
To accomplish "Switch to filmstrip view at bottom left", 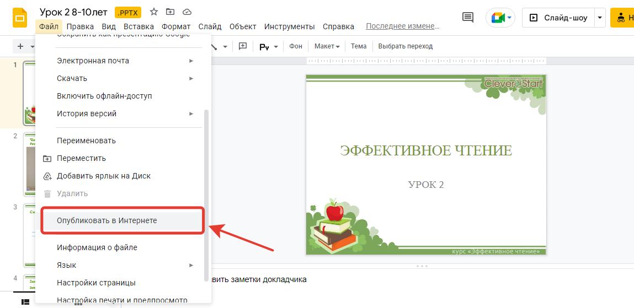I will click(25, 301).
